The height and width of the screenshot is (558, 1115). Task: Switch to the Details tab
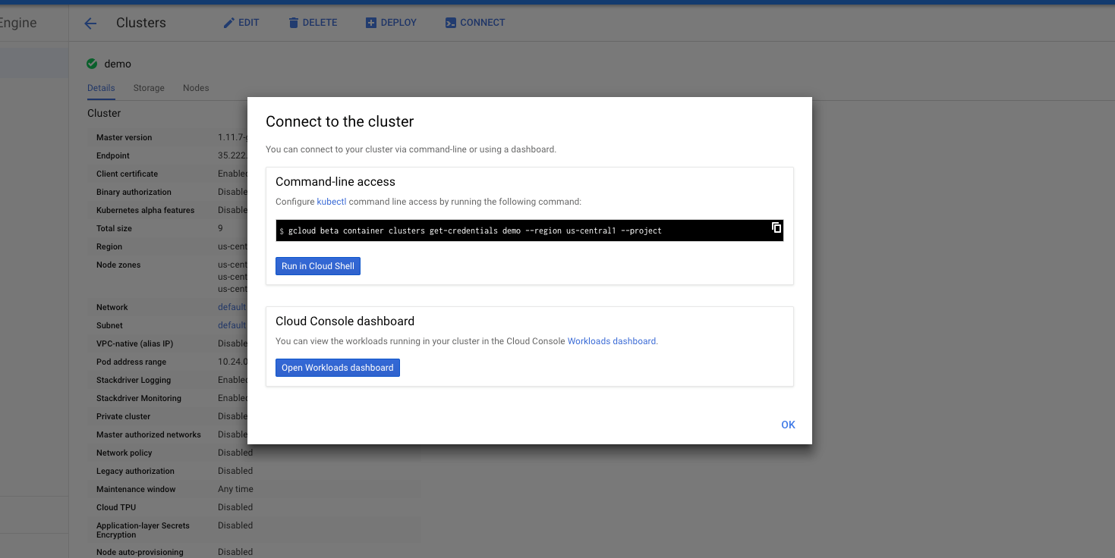(x=101, y=88)
